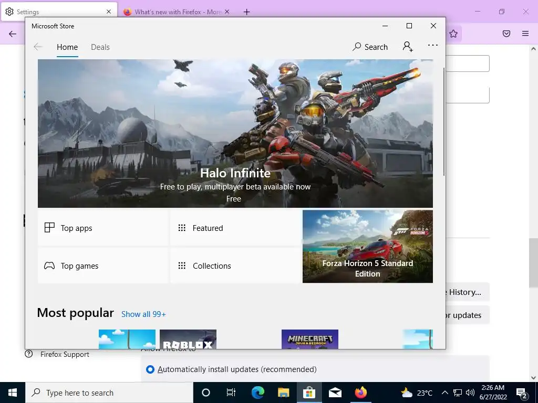Image resolution: width=538 pixels, height=403 pixels.
Task: Open Mail app from taskbar
Action: [x=335, y=393]
